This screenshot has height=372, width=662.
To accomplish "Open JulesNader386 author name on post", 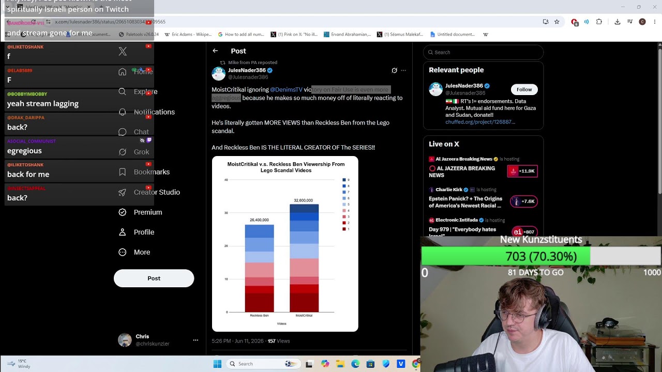I will (x=247, y=70).
